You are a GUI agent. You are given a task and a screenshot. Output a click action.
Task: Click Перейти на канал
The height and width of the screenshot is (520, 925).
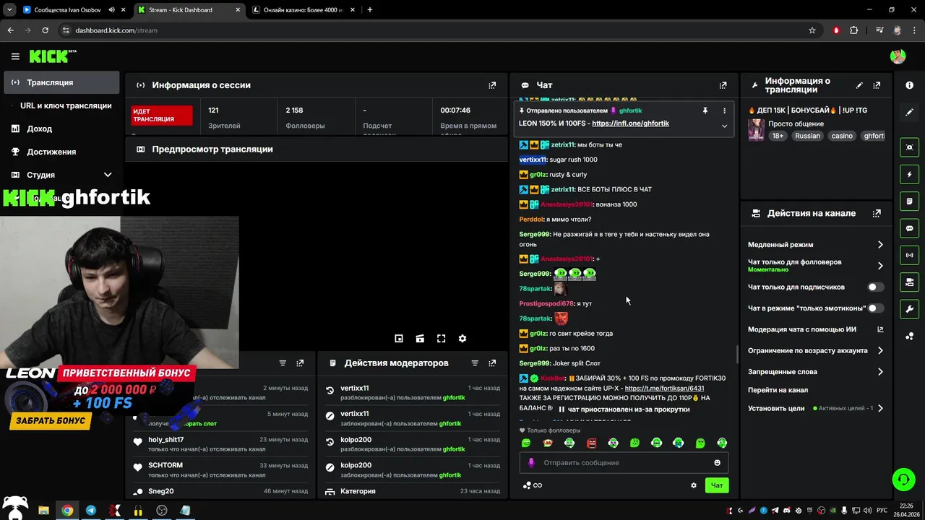pyautogui.click(x=778, y=390)
